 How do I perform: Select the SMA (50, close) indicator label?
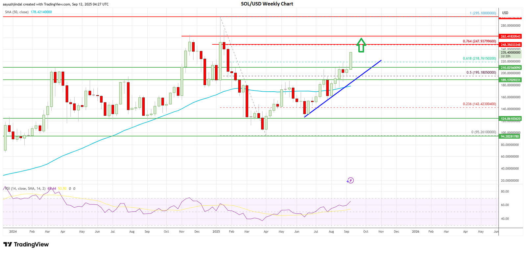(17, 12)
